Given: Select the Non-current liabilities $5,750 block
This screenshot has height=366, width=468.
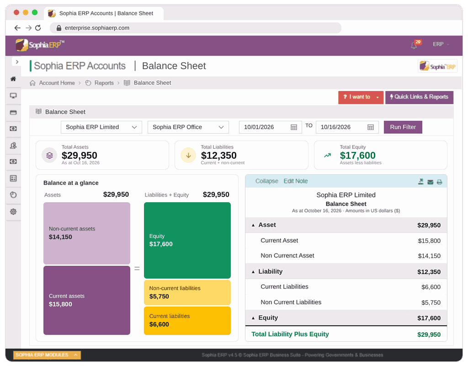Looking at the screenshot, I should click(187, 292).
